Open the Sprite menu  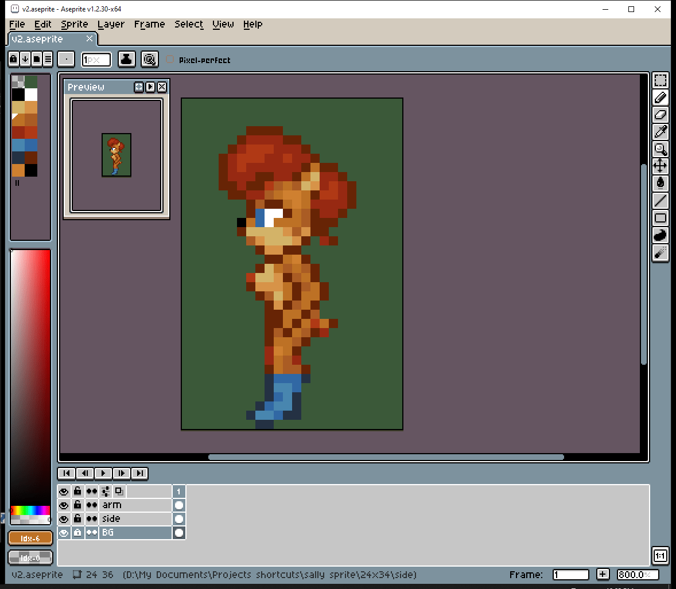[x=75, y=24]
